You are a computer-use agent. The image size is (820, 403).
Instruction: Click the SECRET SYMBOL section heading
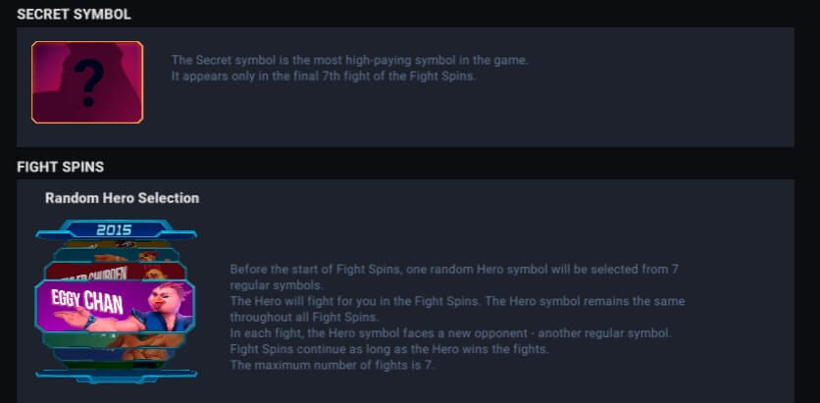(74, 14)
